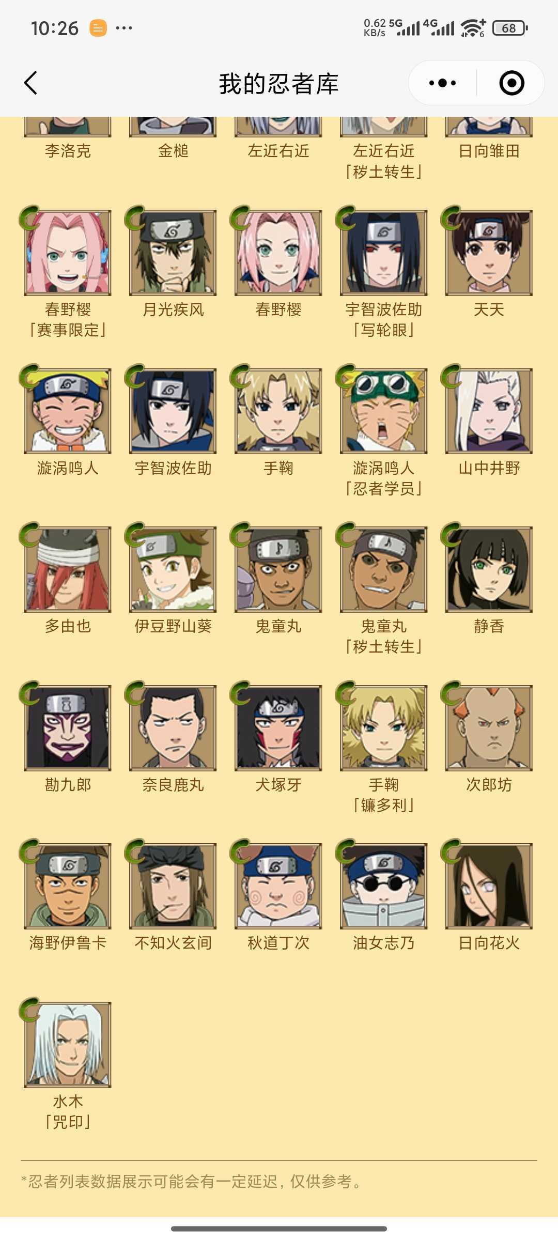Screen dimensions: 558x1240
Task: Select the grinning 漩涡鸣人 avatar
Action: click(x=68, y=411)
